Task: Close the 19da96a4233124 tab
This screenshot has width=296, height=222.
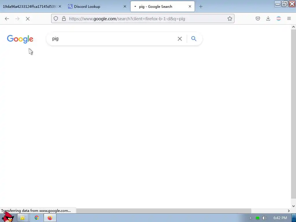Action: tap(60, 6)
